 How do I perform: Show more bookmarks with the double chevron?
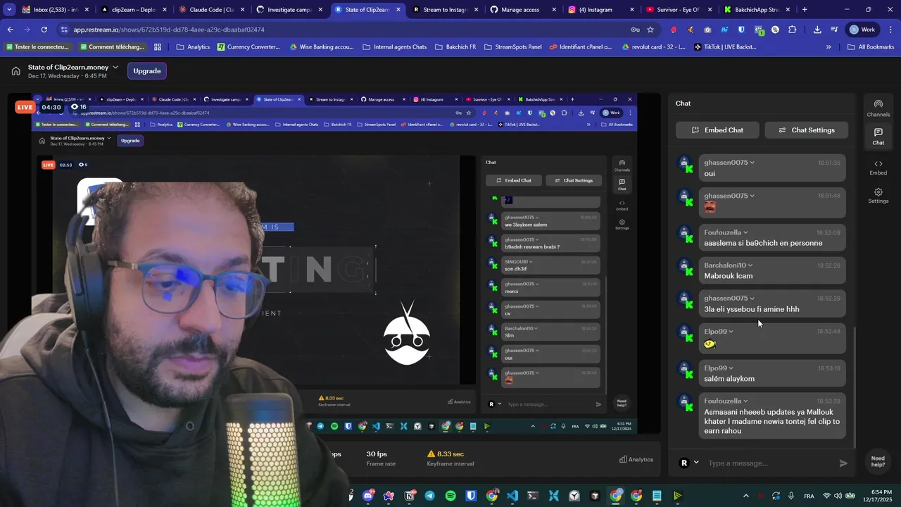(828, 47)
